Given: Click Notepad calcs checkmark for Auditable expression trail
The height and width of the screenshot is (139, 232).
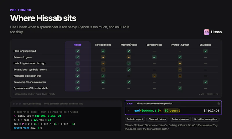Looking at the screenshot, I should (x=103, y=76).
